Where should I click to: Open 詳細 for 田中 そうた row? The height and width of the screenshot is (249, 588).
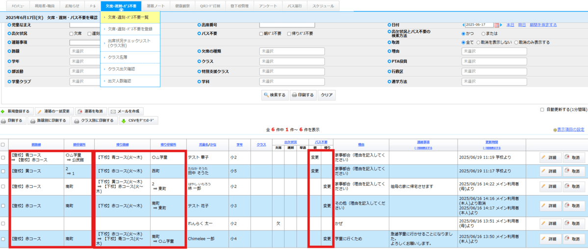[551, 171]
